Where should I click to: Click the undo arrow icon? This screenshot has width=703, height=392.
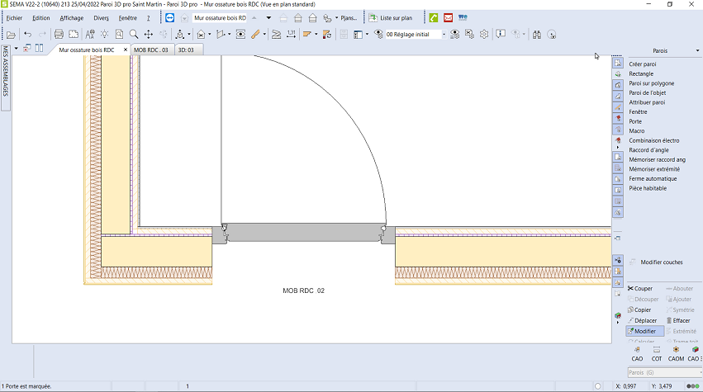(x=27, y=35)
